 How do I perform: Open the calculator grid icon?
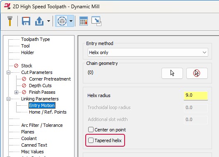[84, 21]
